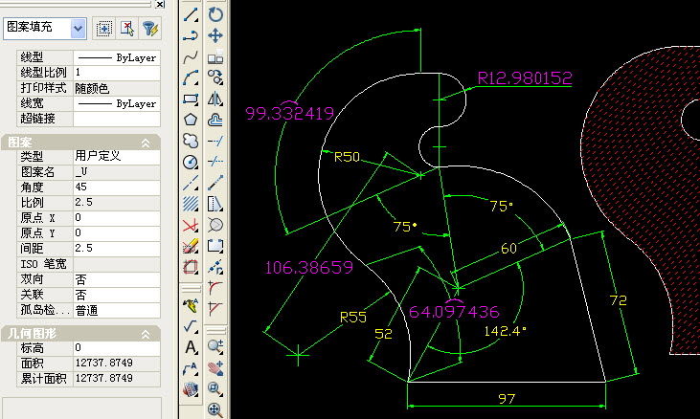Click the R50 radius dimension text
700x419 pixels.
347,157
